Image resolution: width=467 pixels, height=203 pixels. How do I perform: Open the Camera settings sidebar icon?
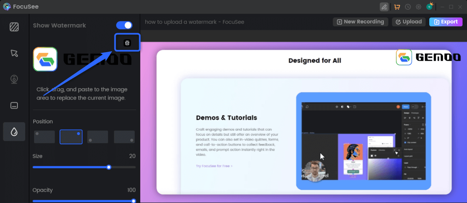pyautogui.click(x=14, y=79)
